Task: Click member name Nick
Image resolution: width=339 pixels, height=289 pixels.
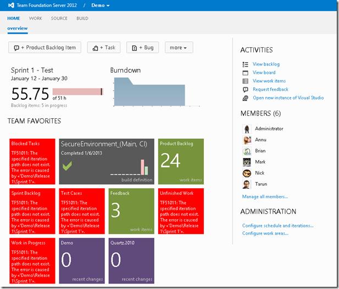Action: (260, 173)
